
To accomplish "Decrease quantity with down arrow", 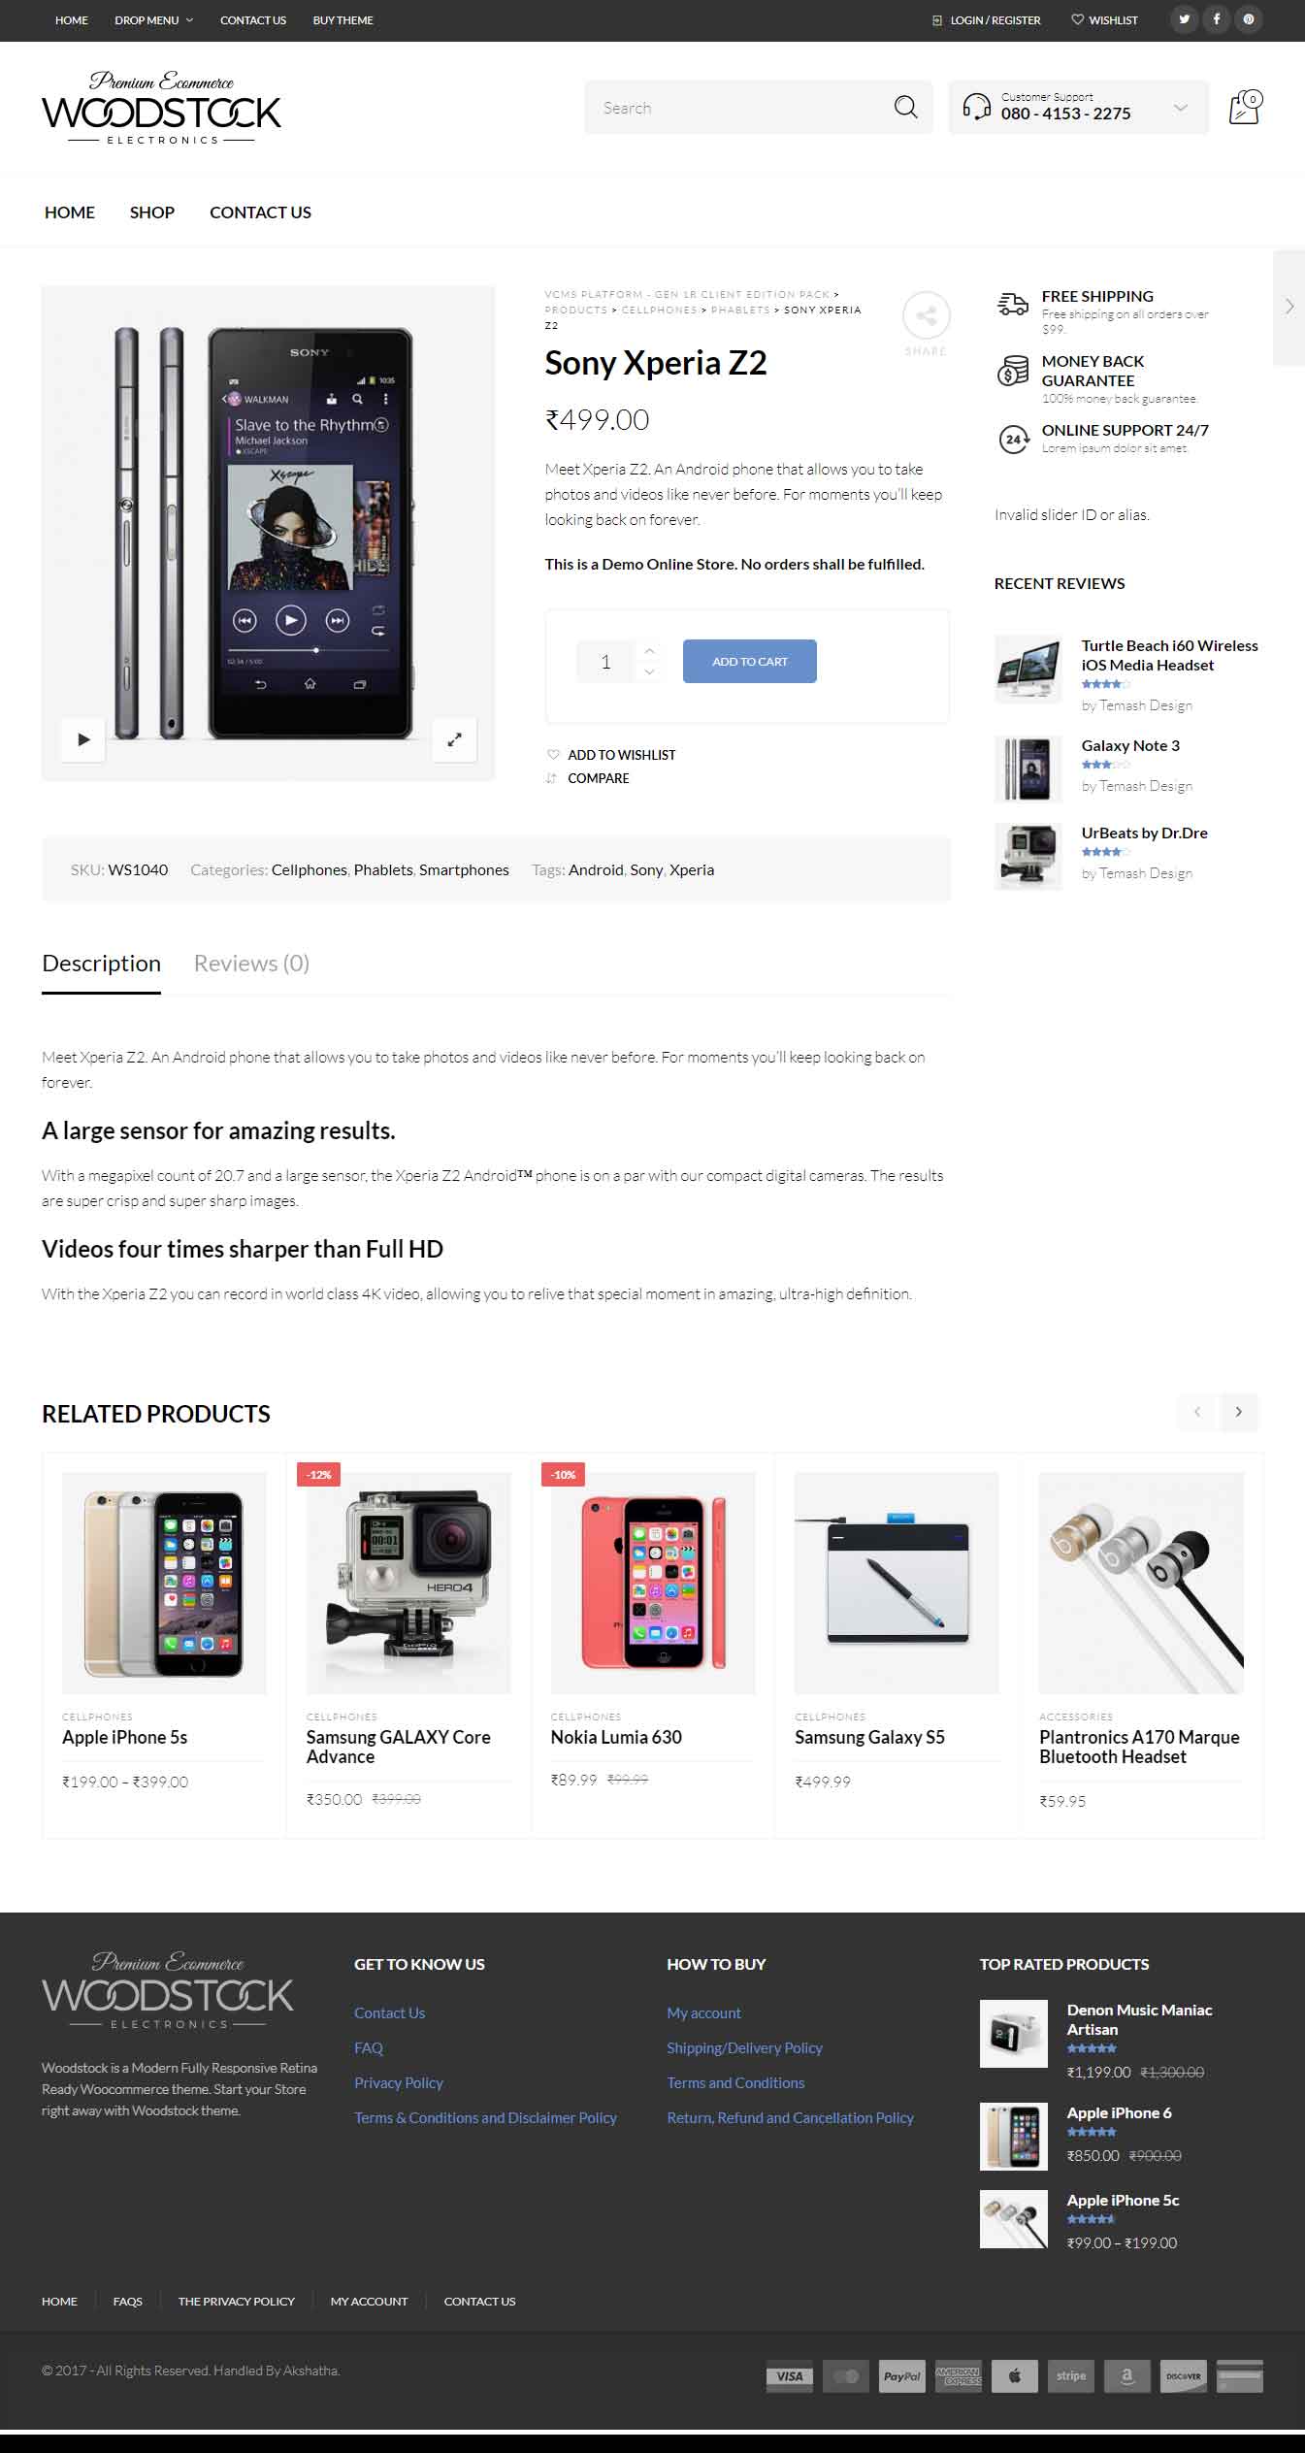I will [x=649, y=671].
